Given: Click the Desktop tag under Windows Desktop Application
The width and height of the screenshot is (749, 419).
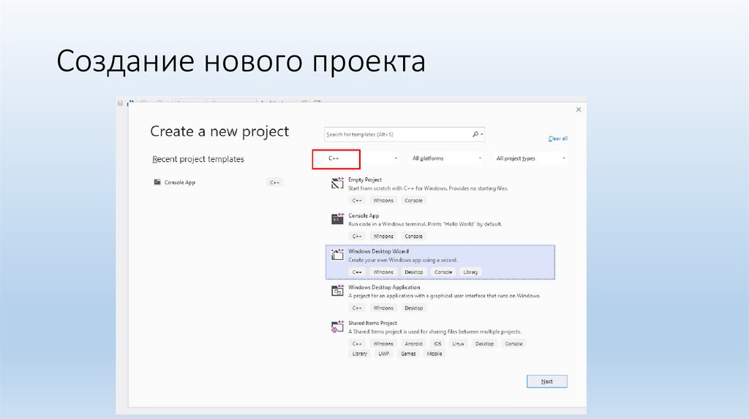Looking at the screenshot, I should (414, 308).
